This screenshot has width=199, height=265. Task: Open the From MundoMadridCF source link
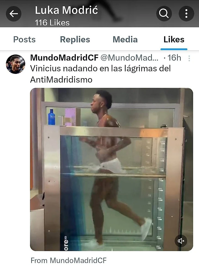[69, 260]
